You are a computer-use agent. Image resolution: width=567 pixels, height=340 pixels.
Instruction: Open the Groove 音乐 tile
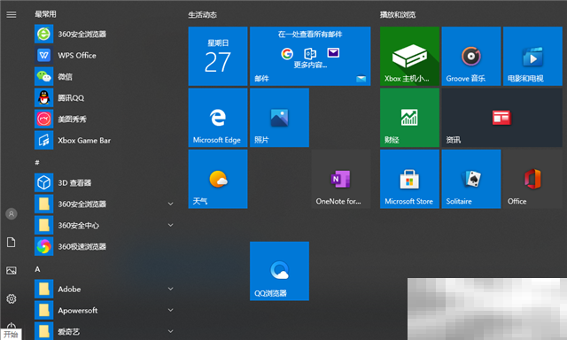pyautogui.click(x=471, y=56)
